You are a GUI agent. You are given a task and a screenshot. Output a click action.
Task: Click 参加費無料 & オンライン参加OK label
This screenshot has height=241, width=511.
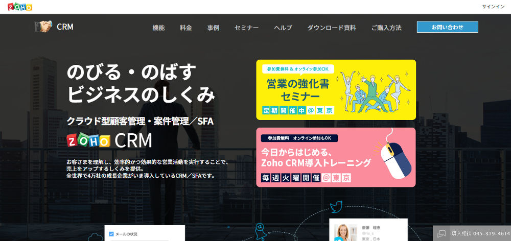coord(298,69)
